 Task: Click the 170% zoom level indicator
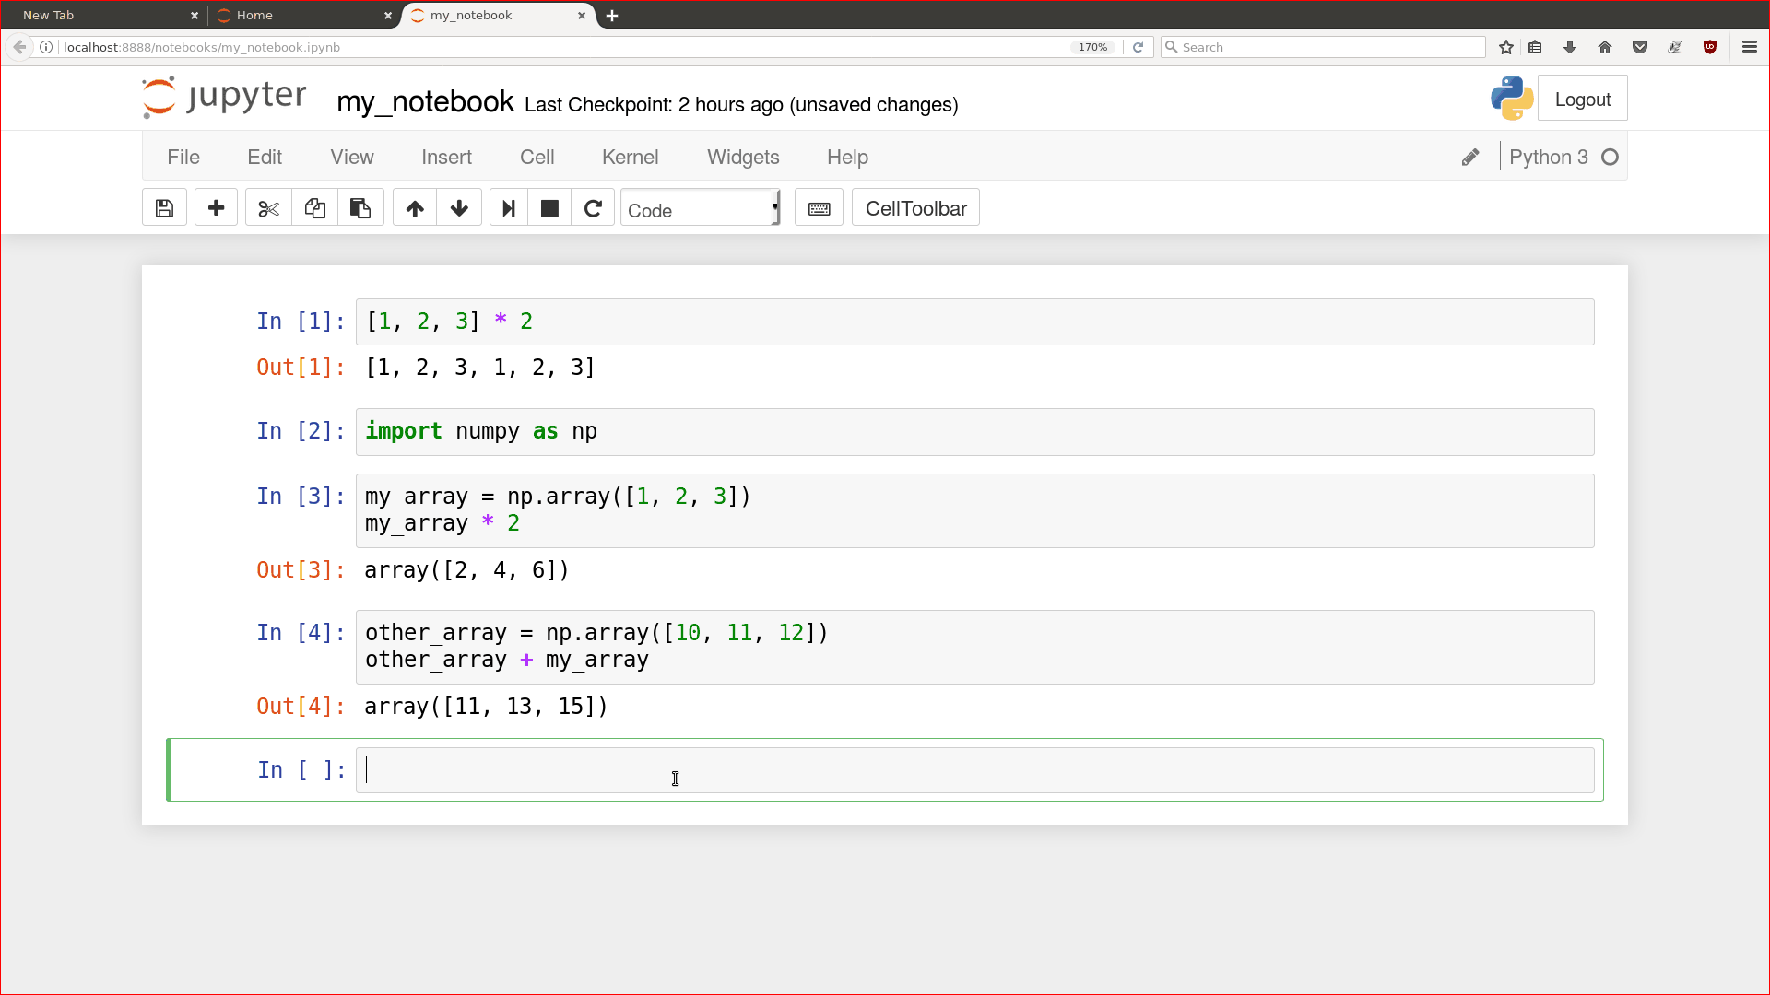tap(1092, 47)
